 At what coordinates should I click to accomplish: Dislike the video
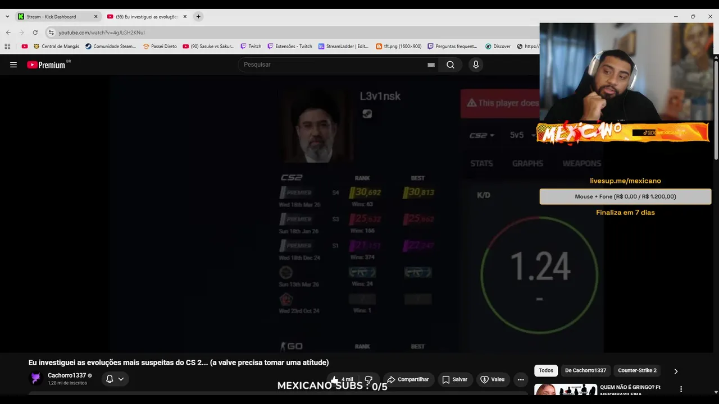(369, 379)
